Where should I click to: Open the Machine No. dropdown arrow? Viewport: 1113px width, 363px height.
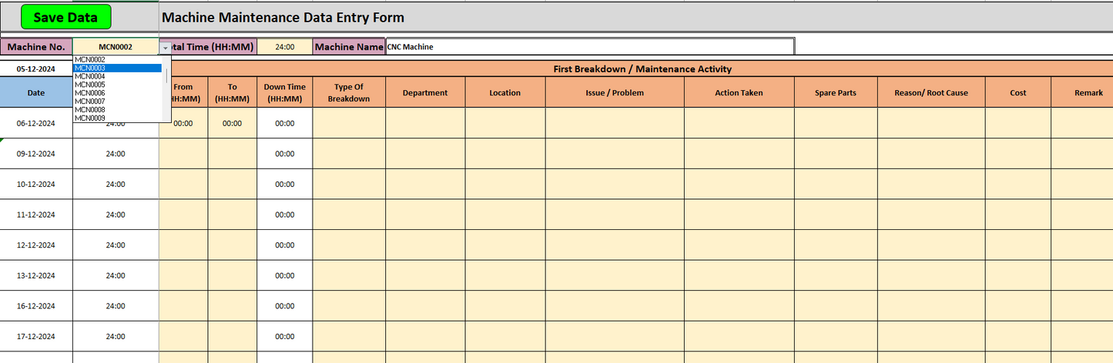[166, 48]
